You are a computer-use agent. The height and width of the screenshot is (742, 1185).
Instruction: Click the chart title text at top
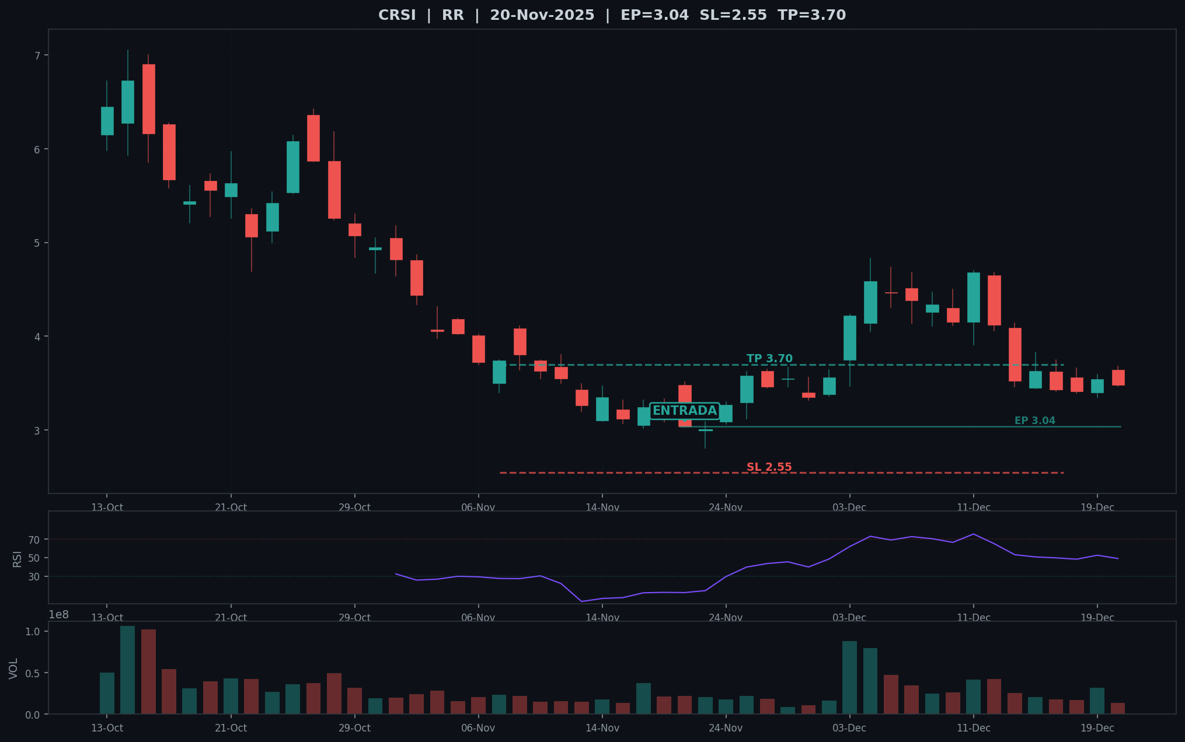[x=612, y=15]
